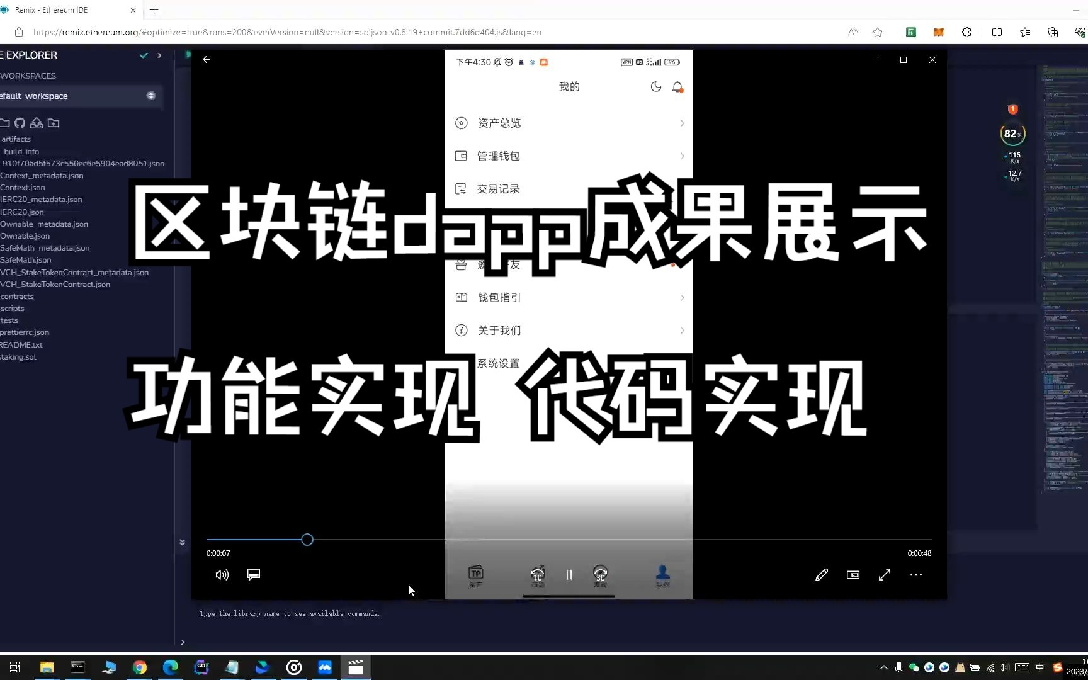The width and height of the screenshot is (1088, 680).
Task: Skip forward 30 seconds in video
Action: tap(601, 575)
